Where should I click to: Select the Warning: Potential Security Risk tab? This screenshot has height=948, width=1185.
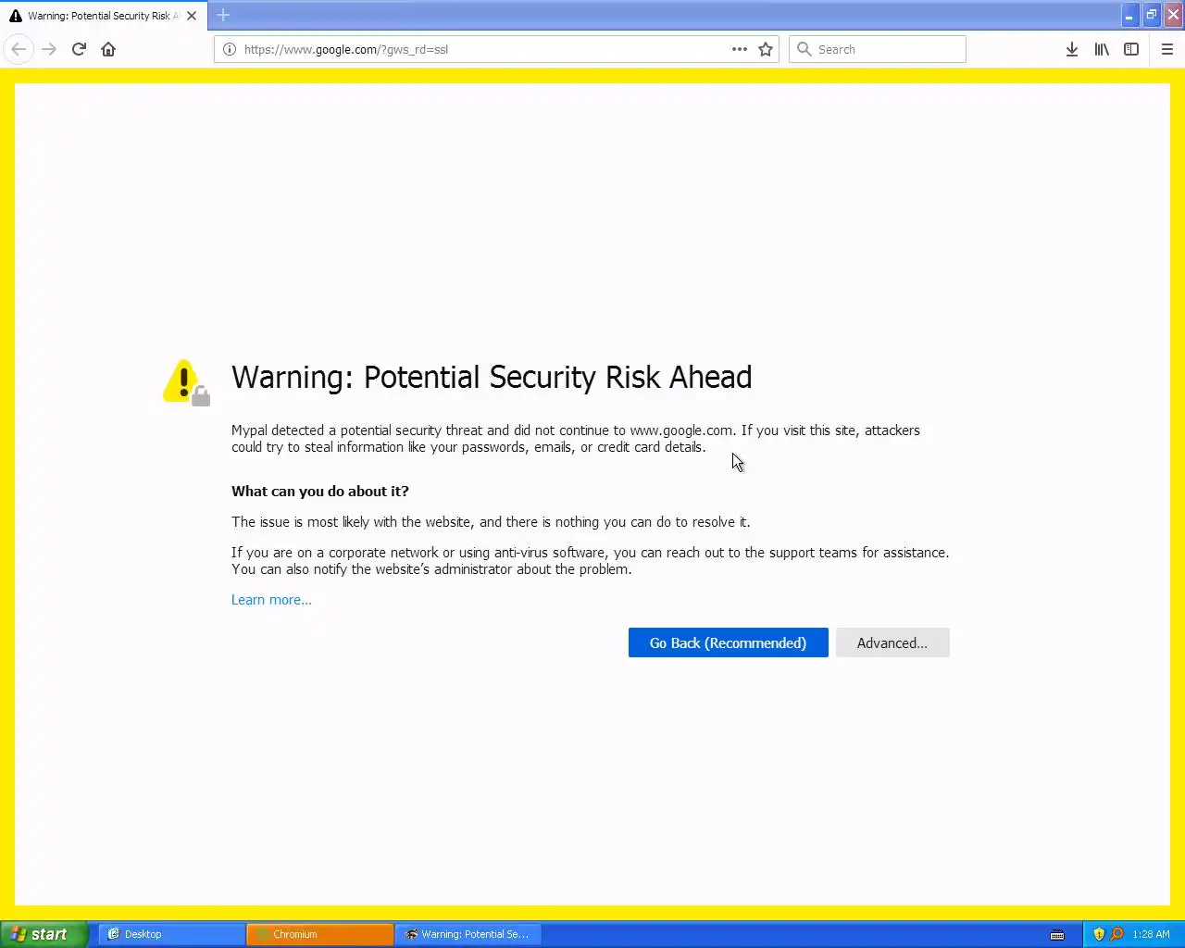click(x=104, y=16)
